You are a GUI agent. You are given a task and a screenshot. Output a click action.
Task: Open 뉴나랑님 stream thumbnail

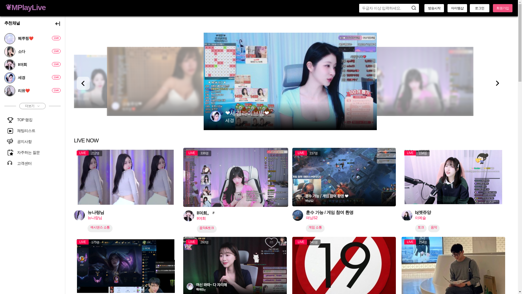(x=126, y=177)
